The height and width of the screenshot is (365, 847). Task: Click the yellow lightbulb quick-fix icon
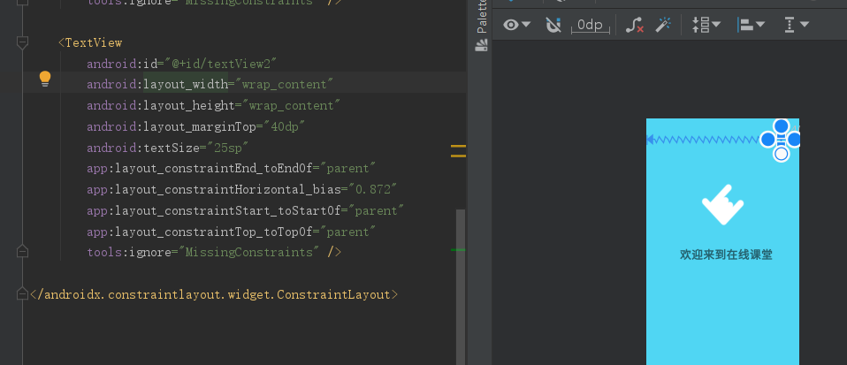[x=45, y=79]
